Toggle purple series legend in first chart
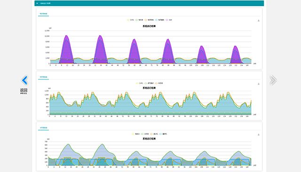301x172 pixels. point(169,20)
